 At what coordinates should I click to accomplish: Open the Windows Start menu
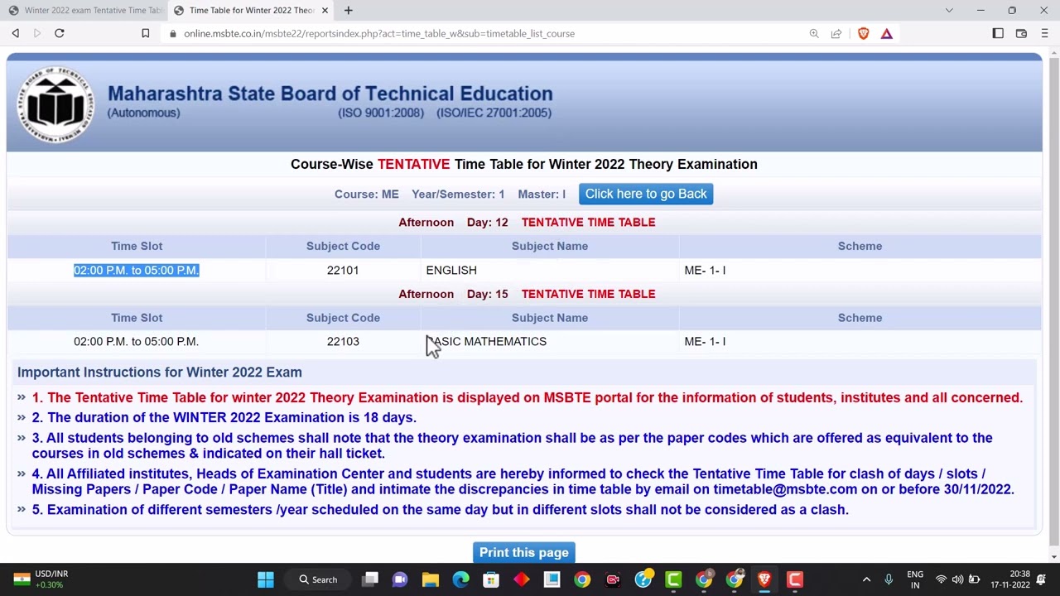pos(266,579)
